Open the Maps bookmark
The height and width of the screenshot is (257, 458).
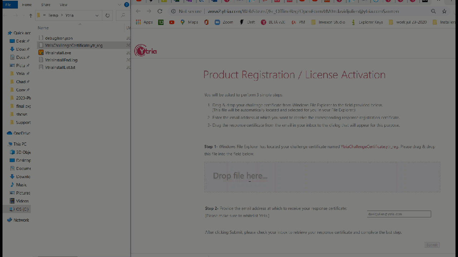pyautogui.click(x=189, y=22)
